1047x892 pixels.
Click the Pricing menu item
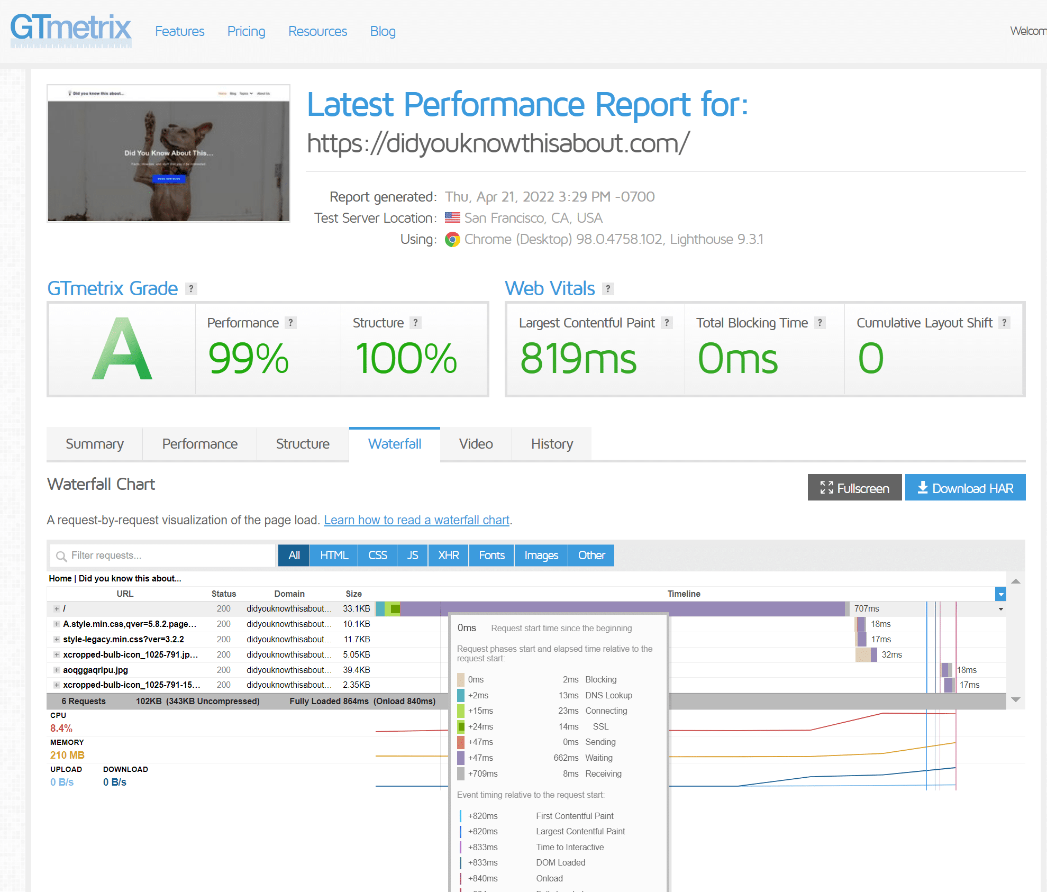pos(246,31)
